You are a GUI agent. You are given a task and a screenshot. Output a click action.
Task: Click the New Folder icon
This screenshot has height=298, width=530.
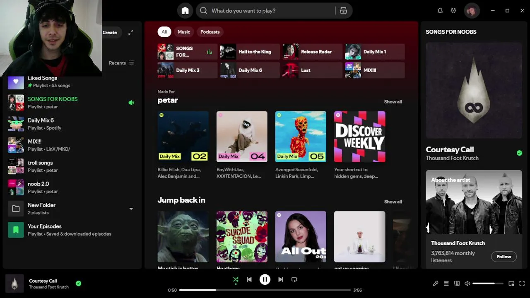coord(16,209)
